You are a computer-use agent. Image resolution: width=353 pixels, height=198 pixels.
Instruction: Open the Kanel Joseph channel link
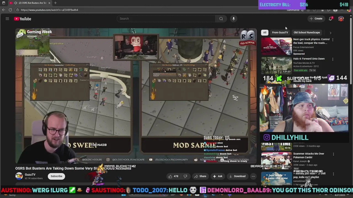(x=300, y=161)
